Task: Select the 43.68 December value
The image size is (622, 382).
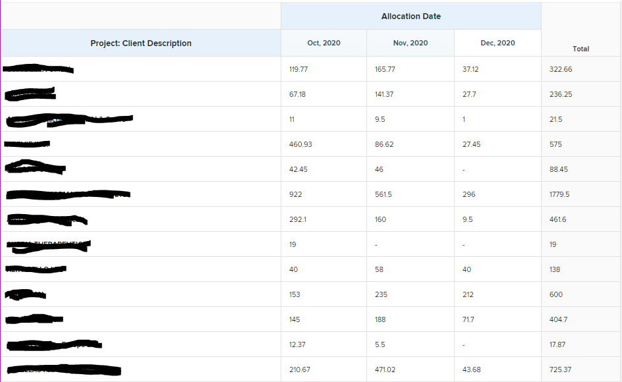Action: click(472, 369)
